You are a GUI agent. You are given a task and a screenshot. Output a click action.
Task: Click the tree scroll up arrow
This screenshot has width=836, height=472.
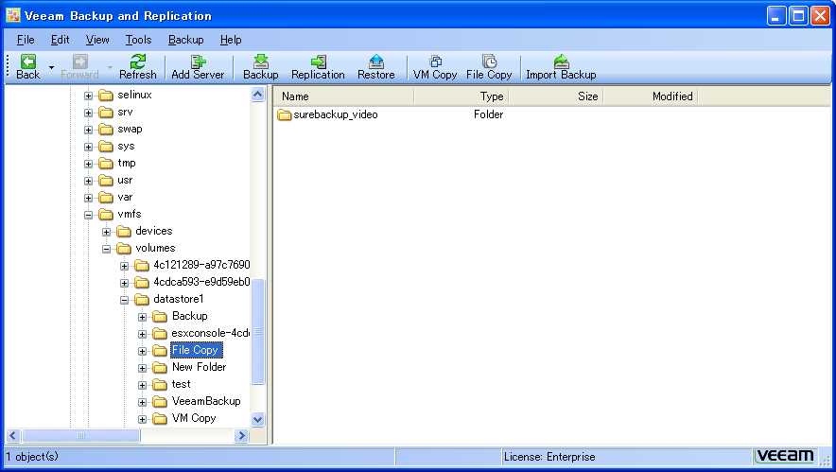257,95
